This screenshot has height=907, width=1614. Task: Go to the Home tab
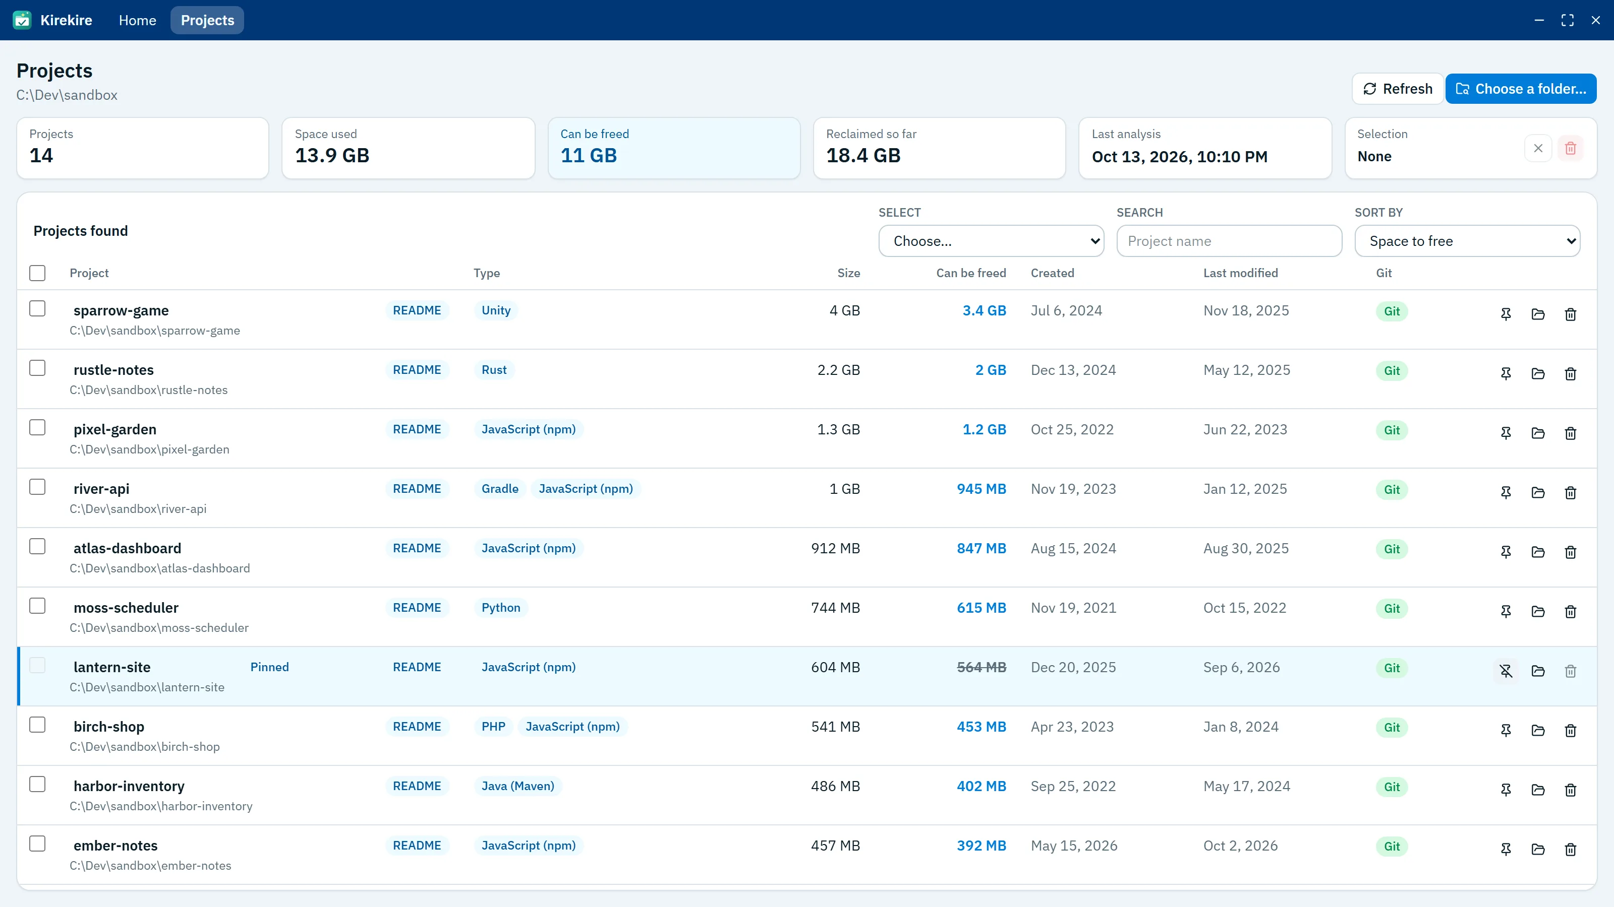pyautogui.click(x=137, y=20)
